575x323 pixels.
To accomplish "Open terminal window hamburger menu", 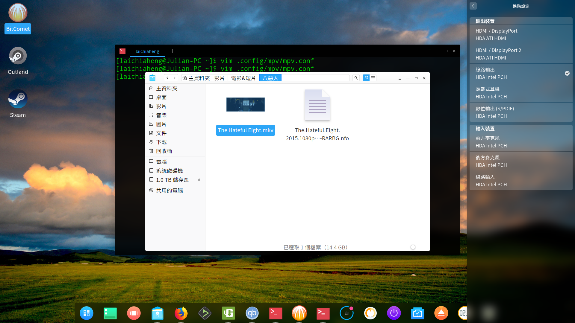I will pyautogui.click(x=430, y=51).
